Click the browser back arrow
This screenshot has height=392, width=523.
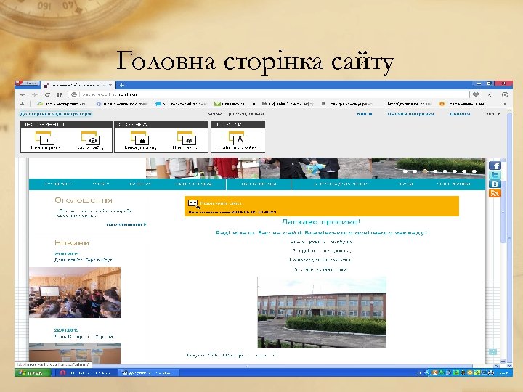pyautogui.click(x=23, y=94)
